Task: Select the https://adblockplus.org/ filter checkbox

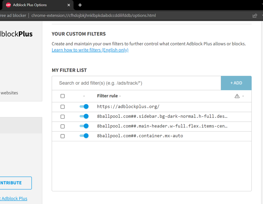Action: pos(63,107)
